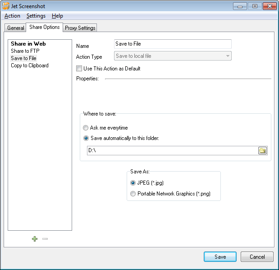This screenshot has width=279, height=270.
Task: Open the folder browse icon button
Action: tap(262, 150)
